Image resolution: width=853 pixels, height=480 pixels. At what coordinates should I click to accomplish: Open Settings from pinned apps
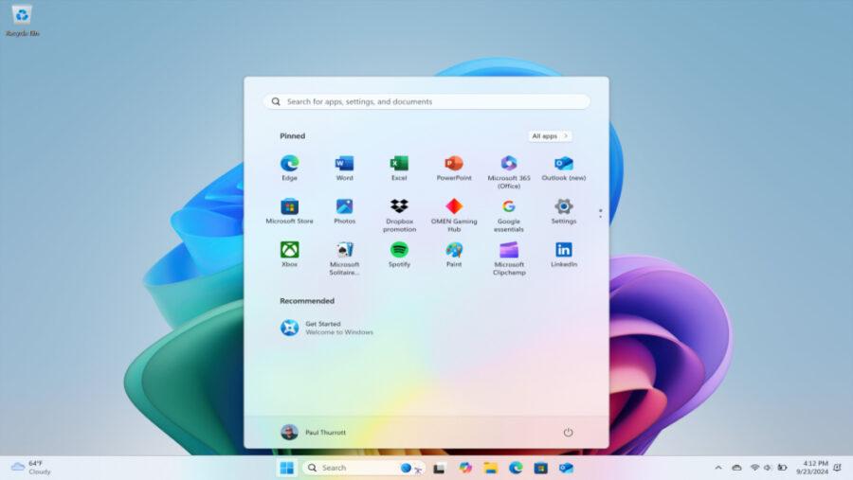click(x=564, y=211)
